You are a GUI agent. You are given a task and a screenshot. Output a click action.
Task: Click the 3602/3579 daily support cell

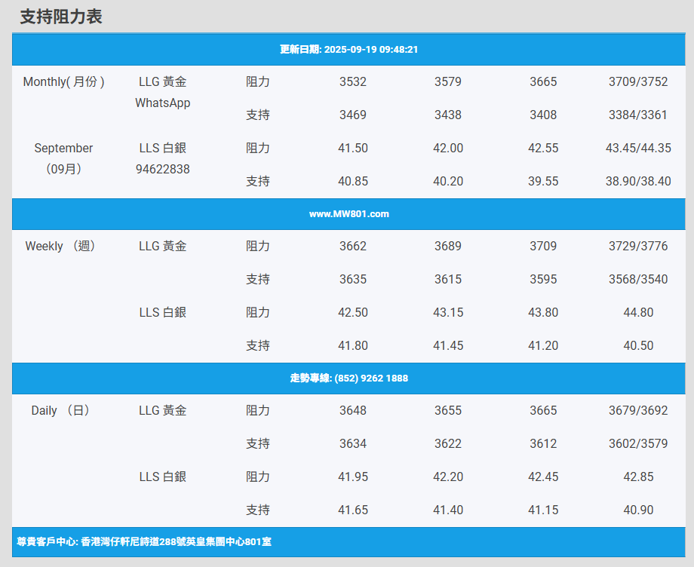pyautogui.click(x=637, y=444)
